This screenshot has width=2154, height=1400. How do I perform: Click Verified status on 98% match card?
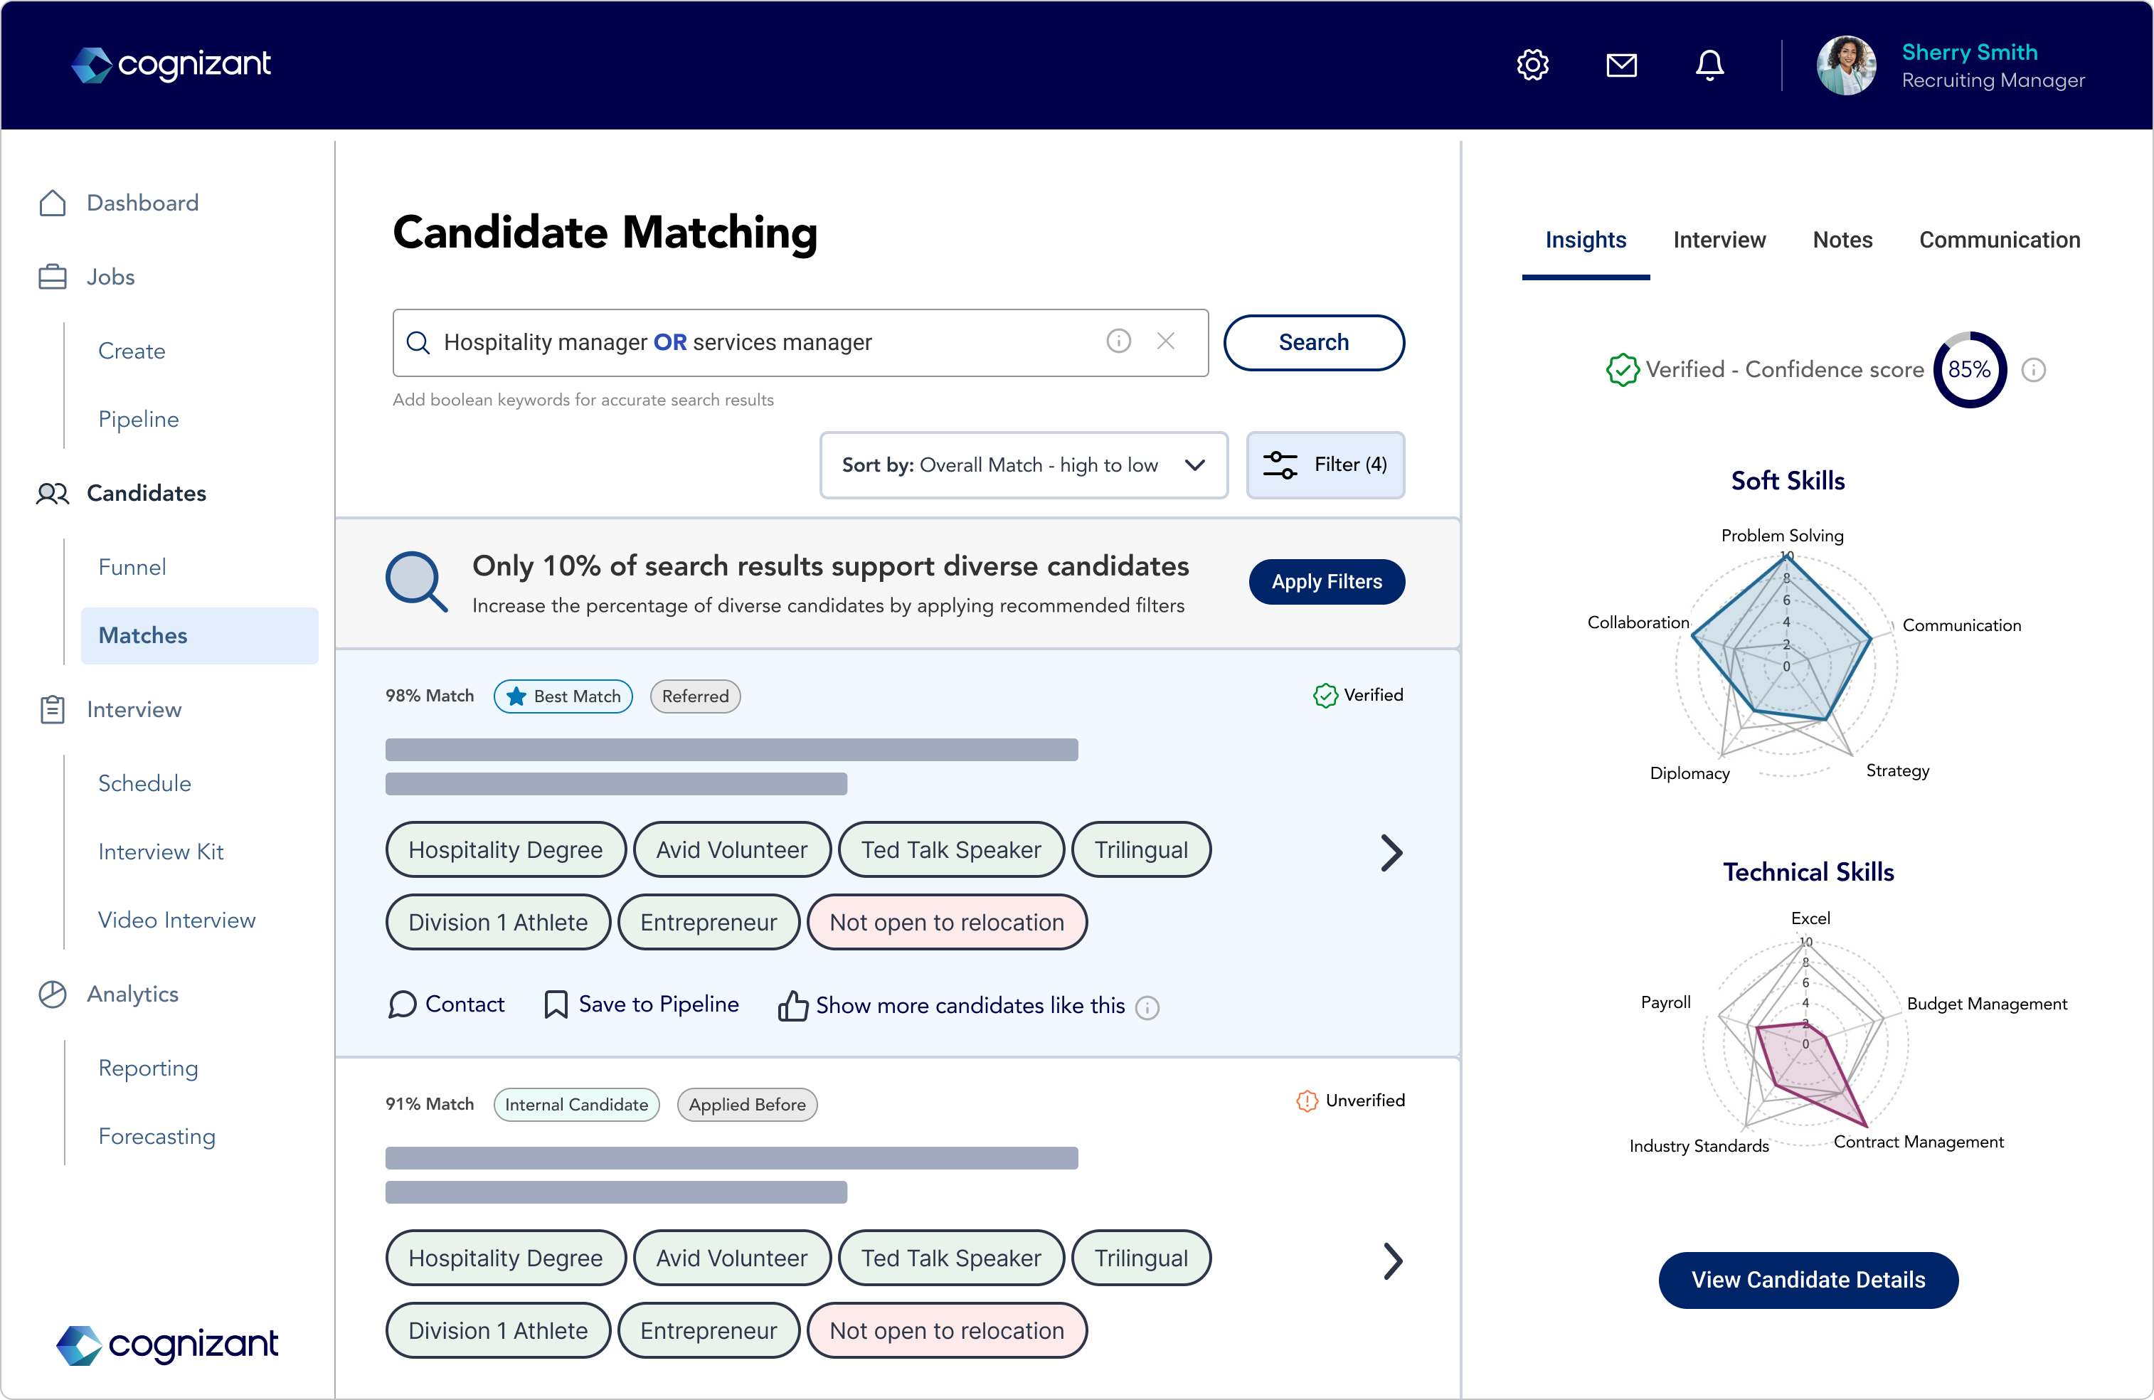pyautogui.click(x=1357, y=695)
